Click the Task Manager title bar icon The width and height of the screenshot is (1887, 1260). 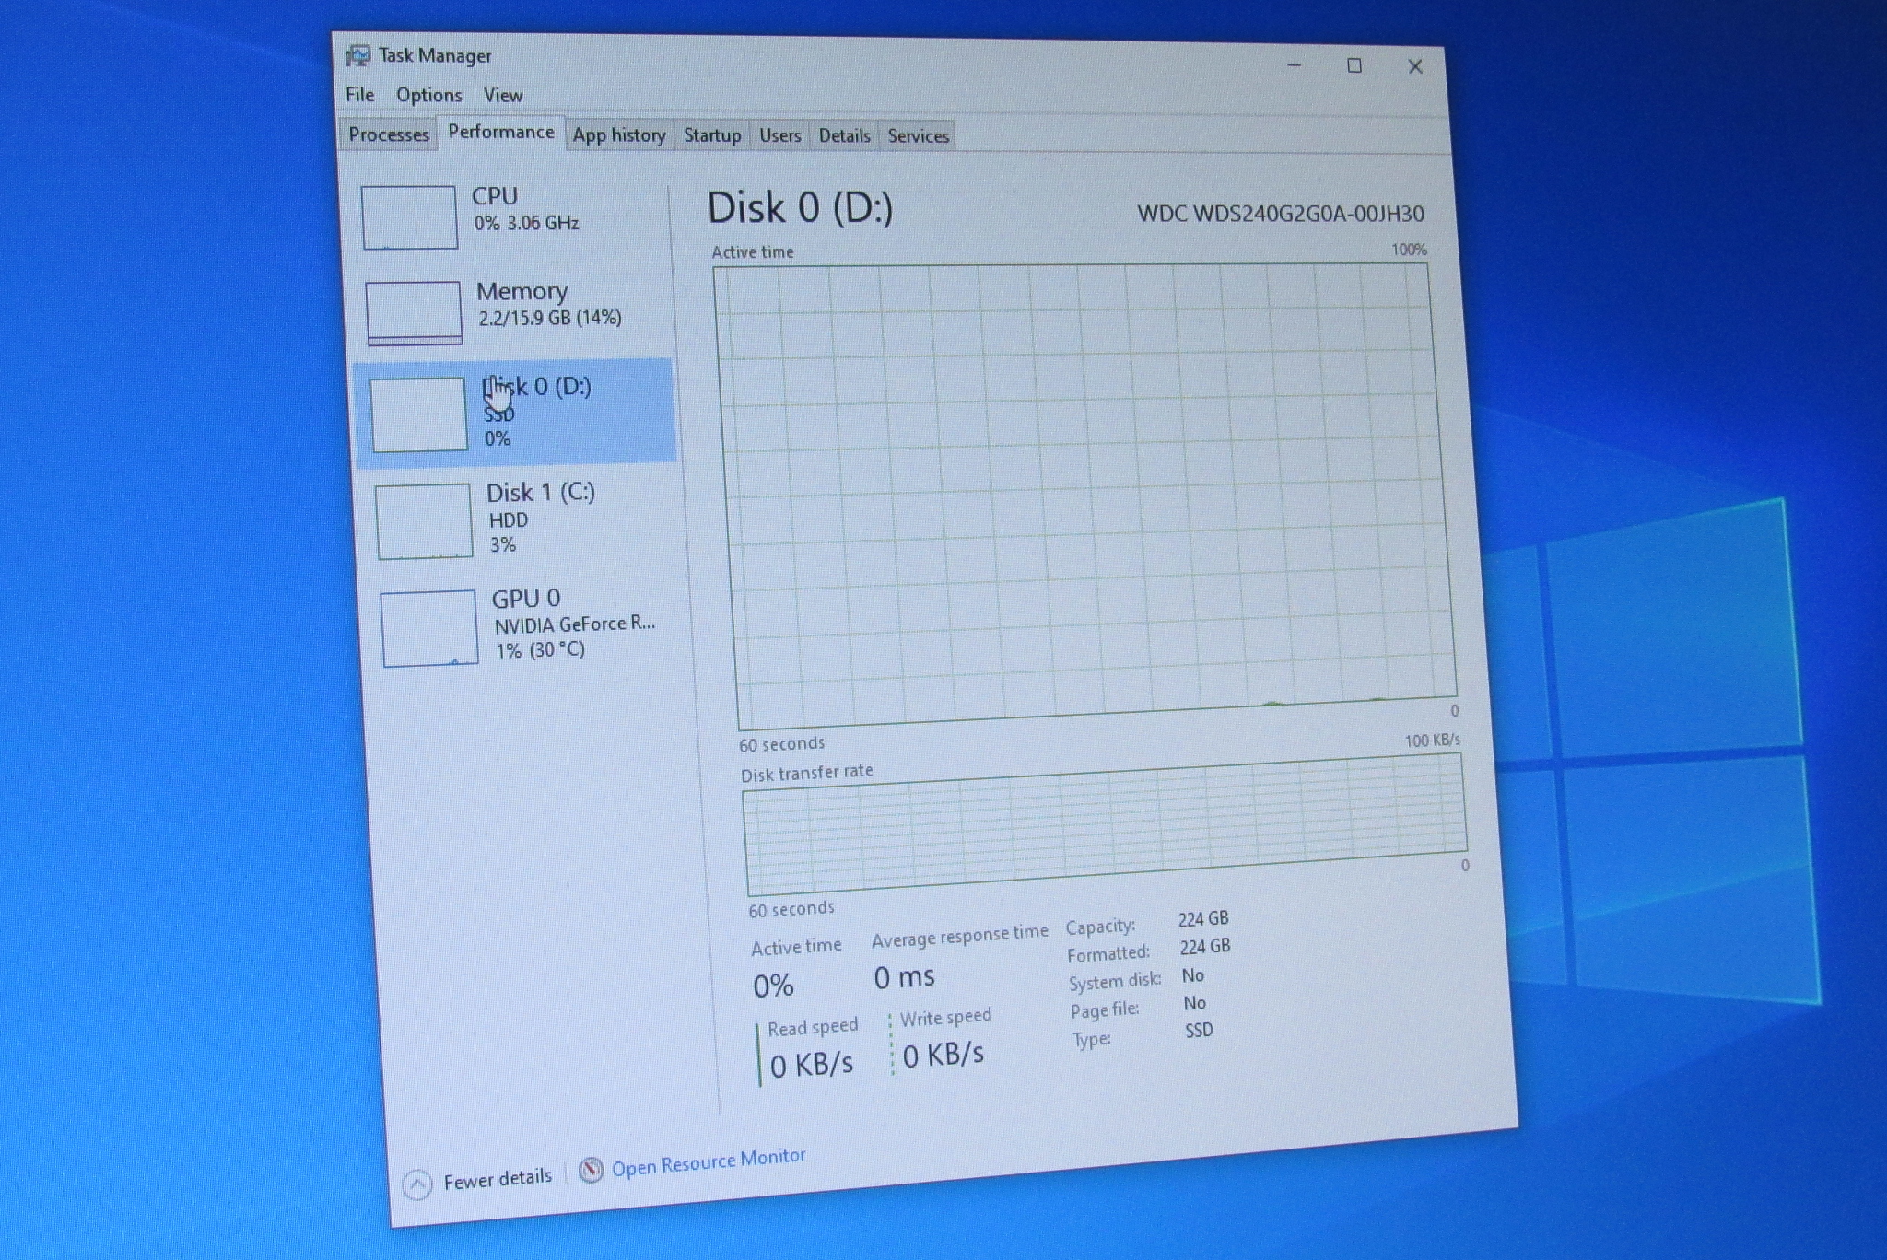tap(357, 56)
